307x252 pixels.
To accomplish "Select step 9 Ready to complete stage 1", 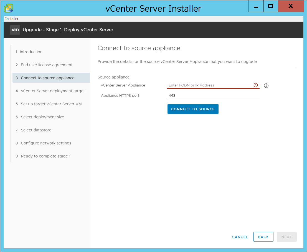I will (x=51, y=156).
